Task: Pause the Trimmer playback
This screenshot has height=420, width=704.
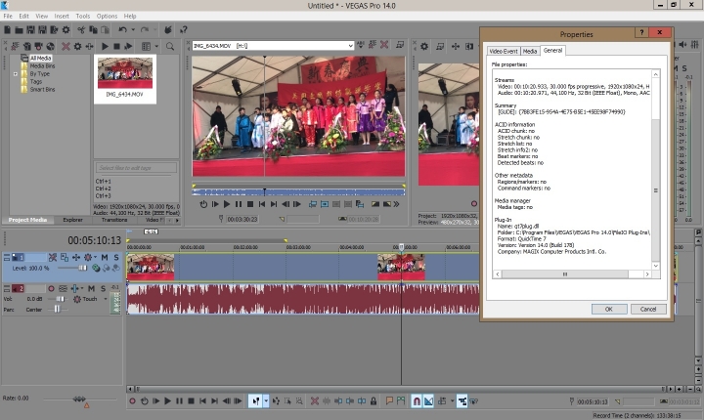Action: [x=239, y=204]
